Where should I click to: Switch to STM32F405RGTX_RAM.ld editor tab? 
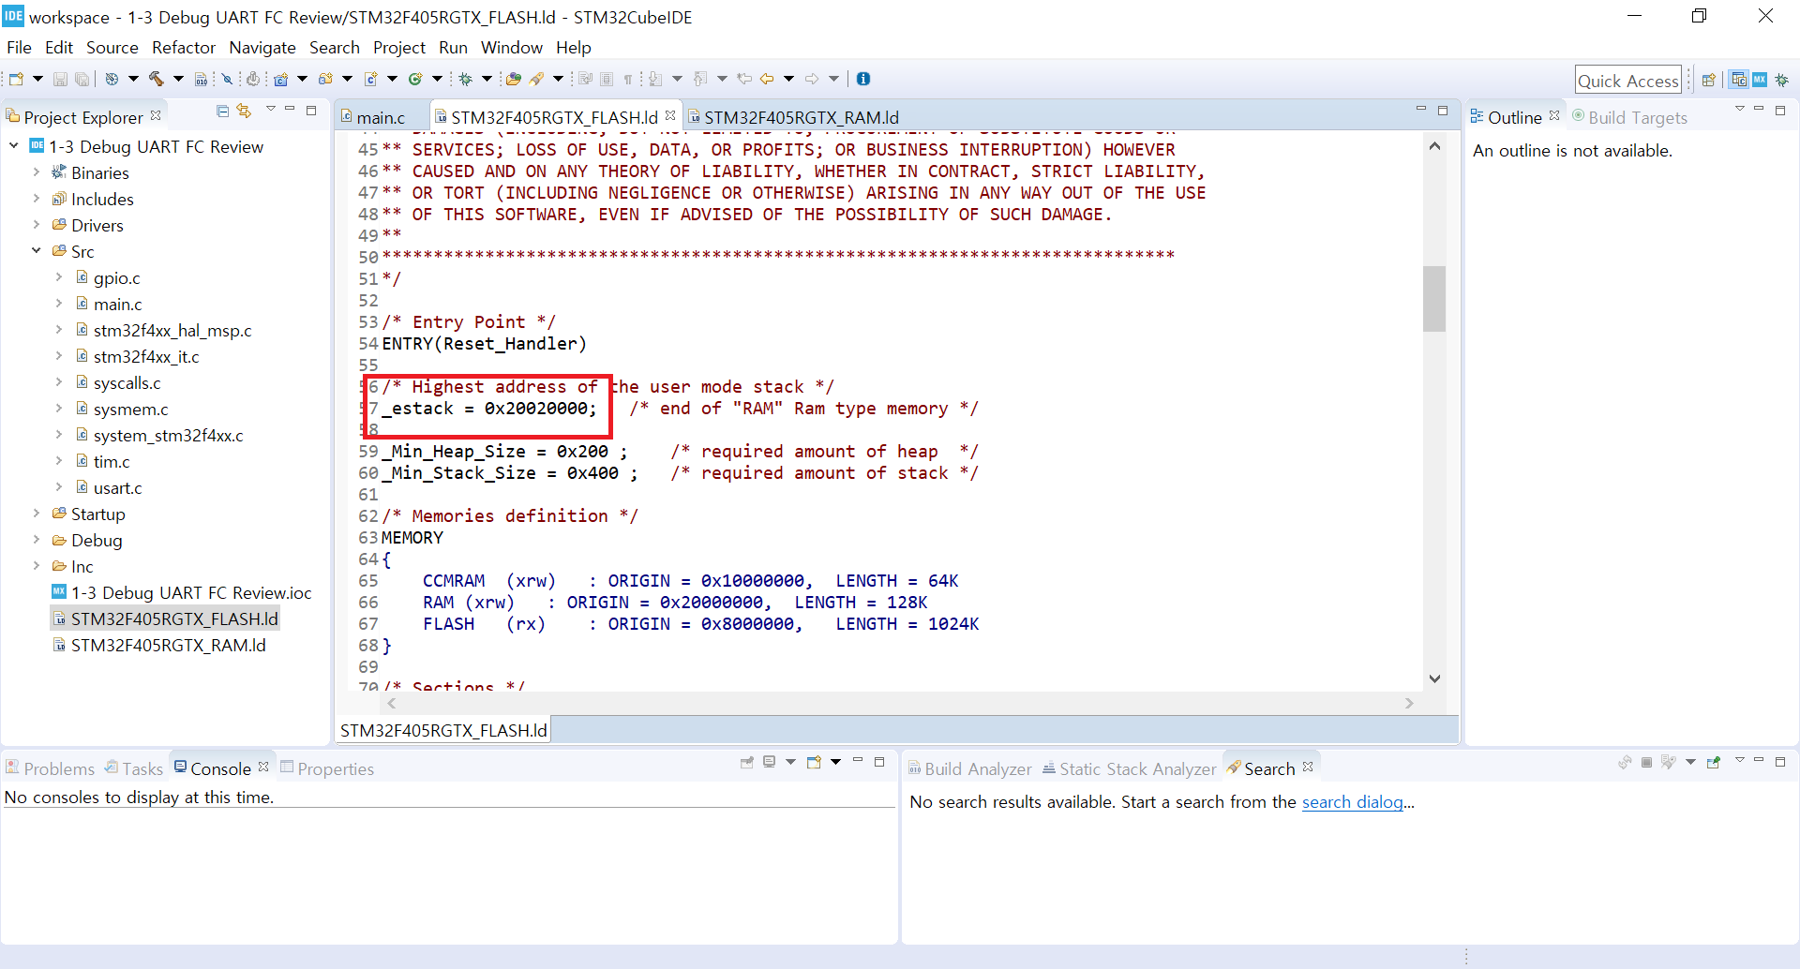[x=801, y=117]
